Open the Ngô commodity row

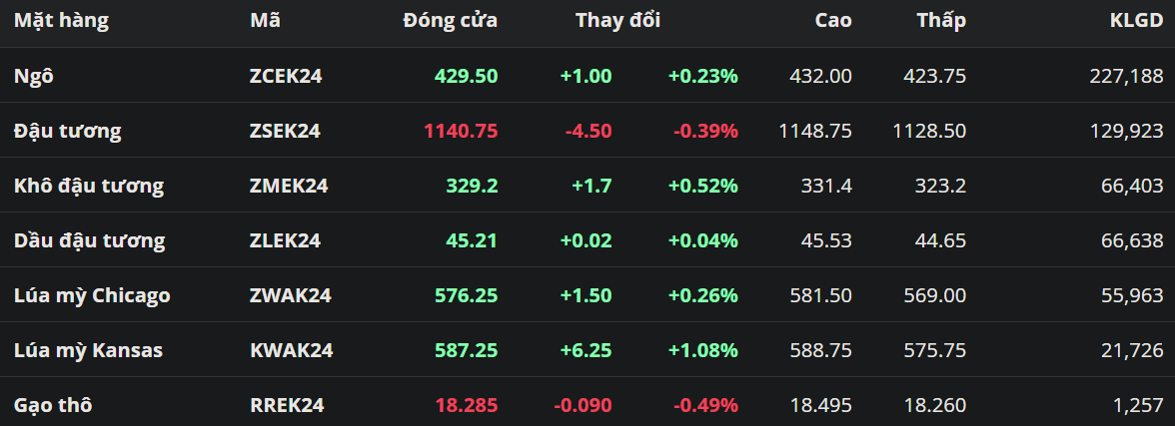pyautogui.click(x=34, y=76)
